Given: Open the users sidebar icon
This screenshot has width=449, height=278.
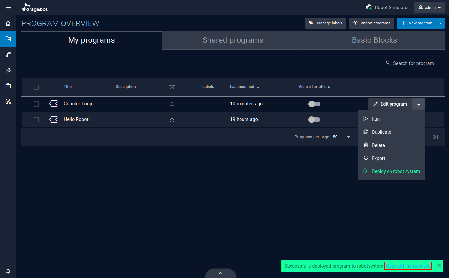Looking at the screenshot, I should pyautogui.click(x=8, y=70).
